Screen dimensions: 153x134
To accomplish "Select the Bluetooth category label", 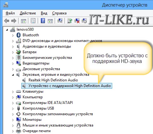I will pyautogui.click(x=31, y=35).
